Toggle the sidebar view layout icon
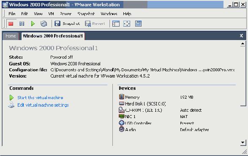 [116, 24]
